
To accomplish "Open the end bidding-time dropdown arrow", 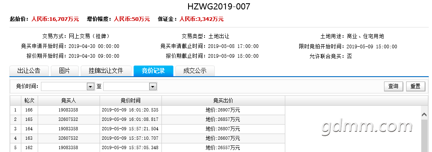I will (153, 86).
